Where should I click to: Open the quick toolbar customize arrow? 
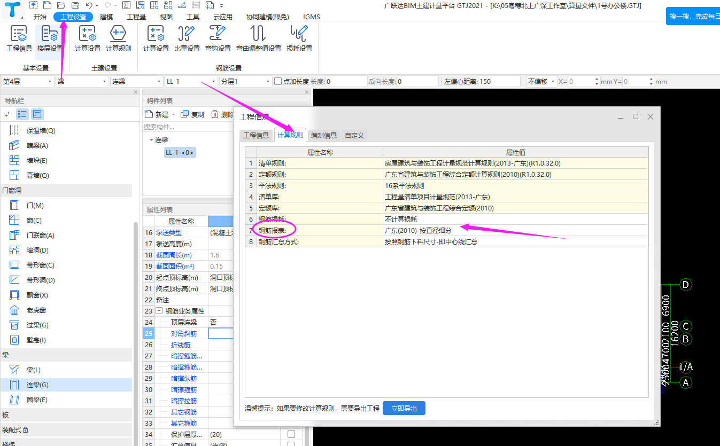pos(221,5)
